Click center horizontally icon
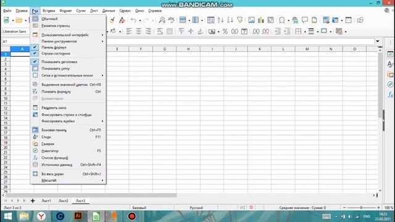Screen dimensions: 395x222 tap(138, 31)
